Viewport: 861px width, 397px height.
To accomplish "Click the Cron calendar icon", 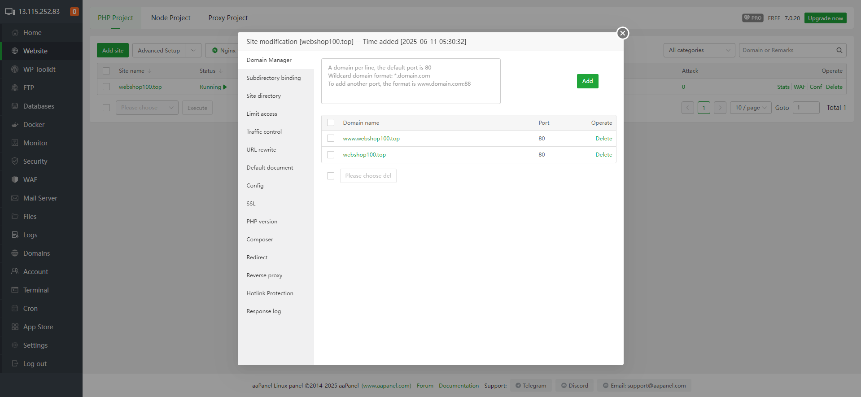I will (15, 309).
